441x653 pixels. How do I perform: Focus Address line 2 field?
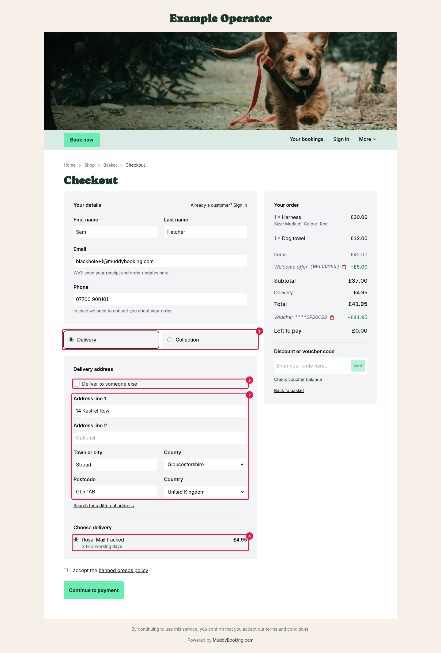[x=160, y=438]
